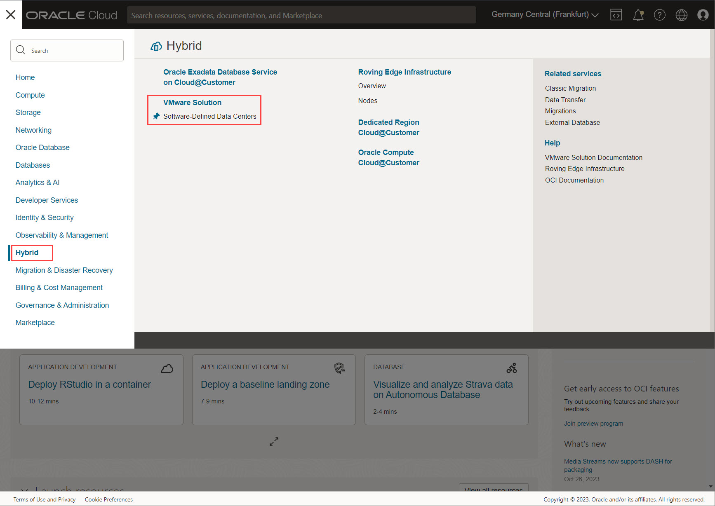Open Data Transfer related service
The width and height of the screenshot is (715, 506).
565,100
